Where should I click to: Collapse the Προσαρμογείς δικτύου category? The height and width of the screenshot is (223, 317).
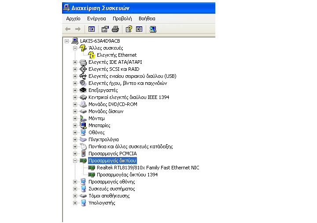pyautogui.click(x=75, y=161)
